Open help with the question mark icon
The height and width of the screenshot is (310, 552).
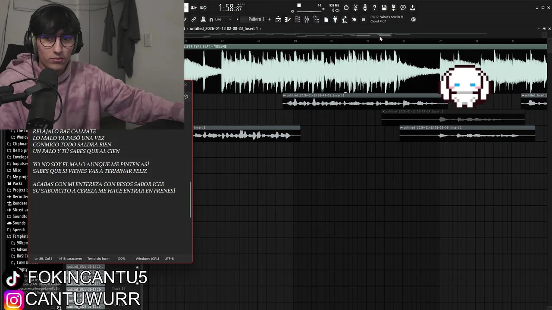pyautogui.click(x=374, y=8)
